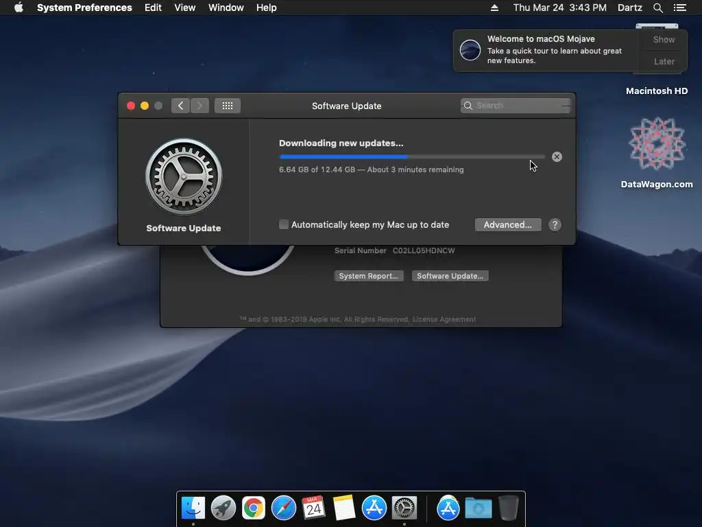The height and width of the screenshot is (527, 702).
Task: Open Notes from the Dock
Action: 344,508
